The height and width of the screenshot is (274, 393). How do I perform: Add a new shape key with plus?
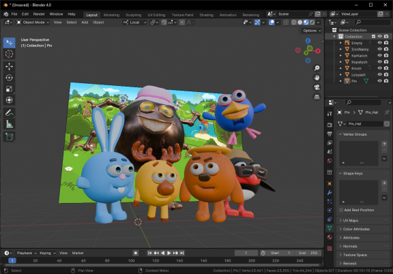(x=384, y=183)
